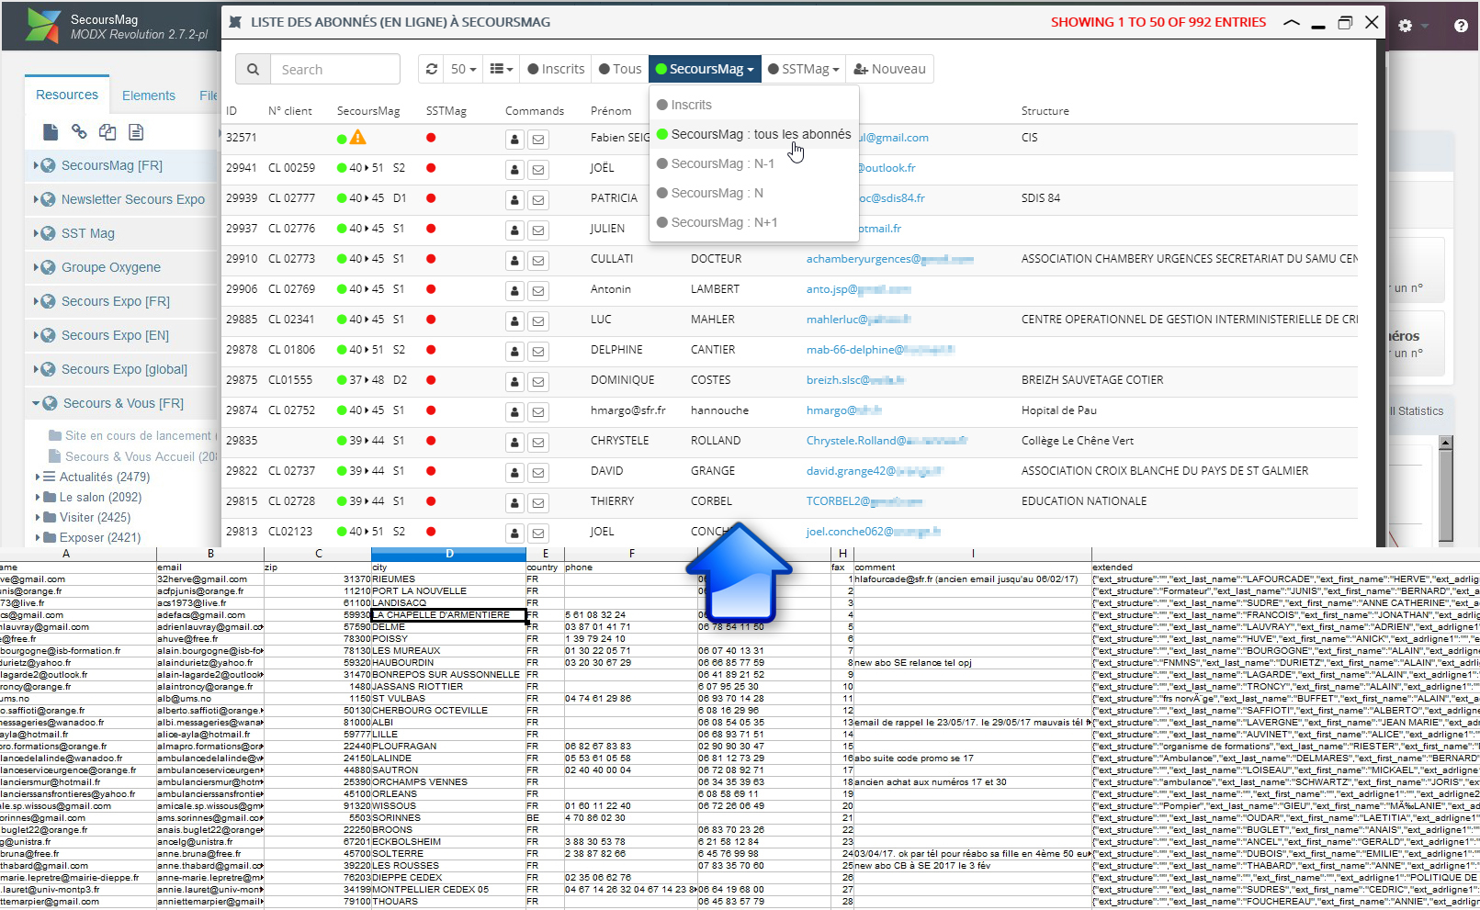
Task: Click green SecoursMag status dot for row 29939
Action: (x=342, y=198)
